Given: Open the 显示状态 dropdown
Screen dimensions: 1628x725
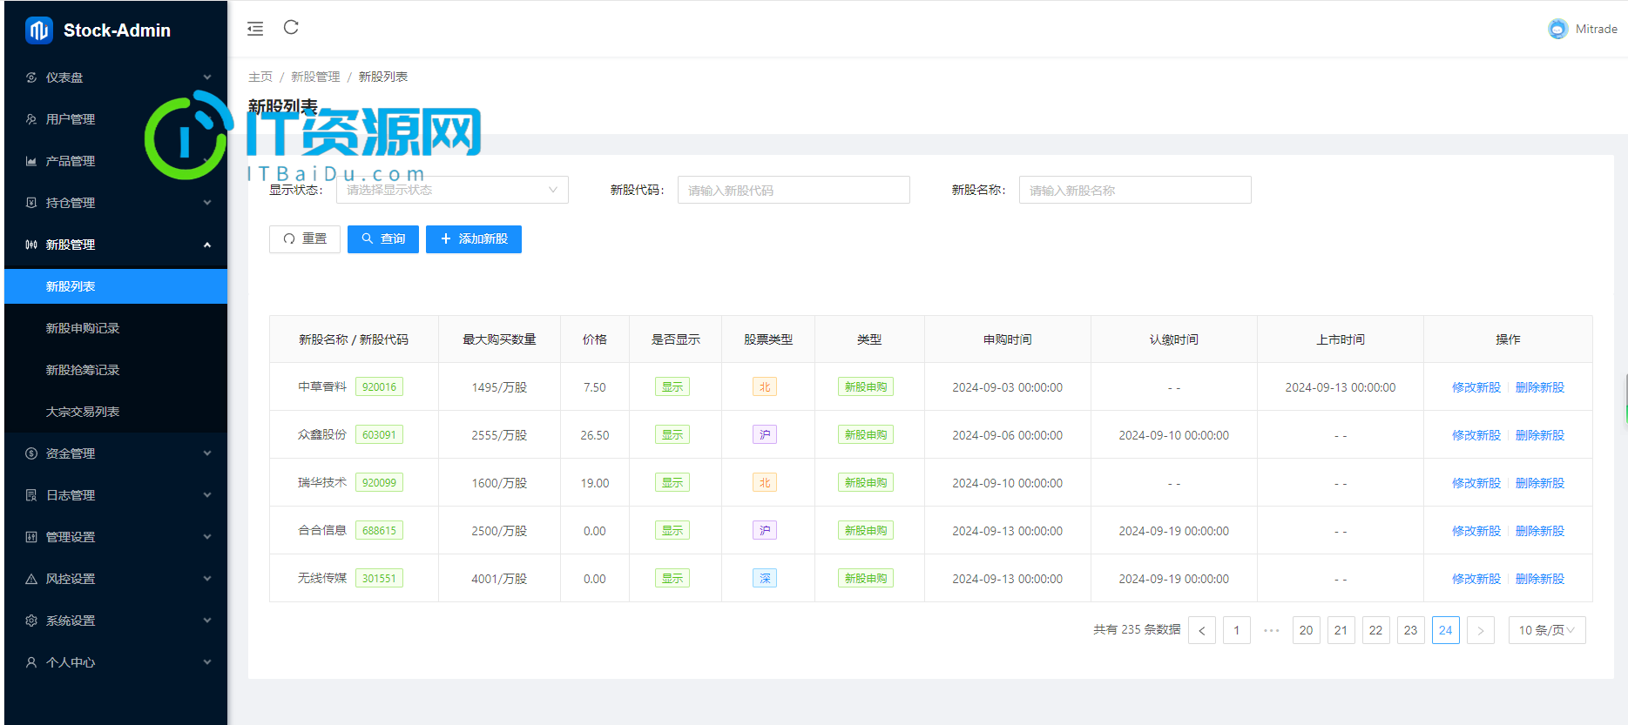Looking at the screenshot, I should click(452, 190).
